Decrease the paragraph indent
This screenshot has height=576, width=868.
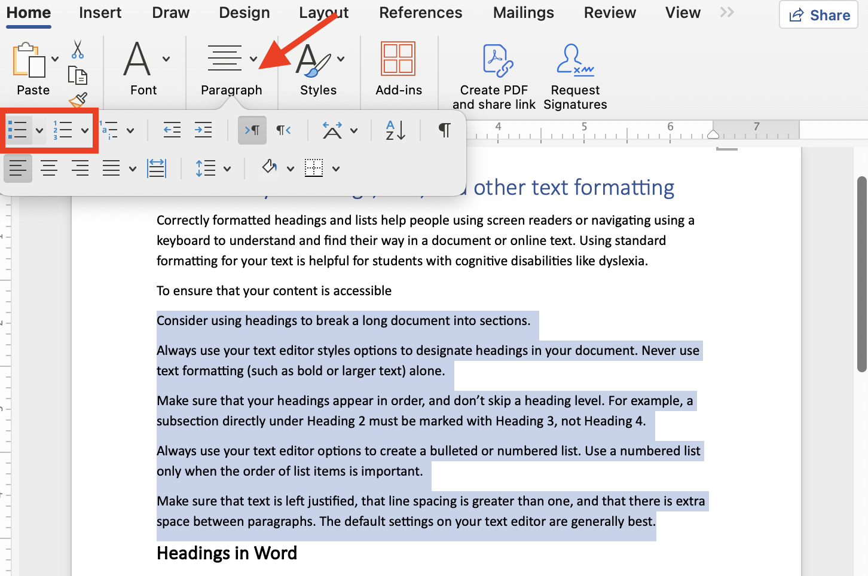tap(172, 130)
